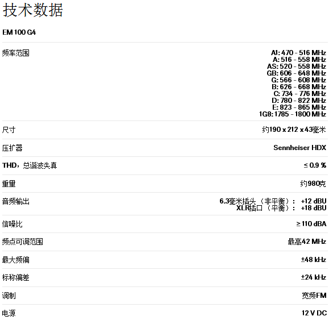This screenshot has width=329, height=320.
Task: Click the THD，总谐波失真 label
Action: [30, 165]
